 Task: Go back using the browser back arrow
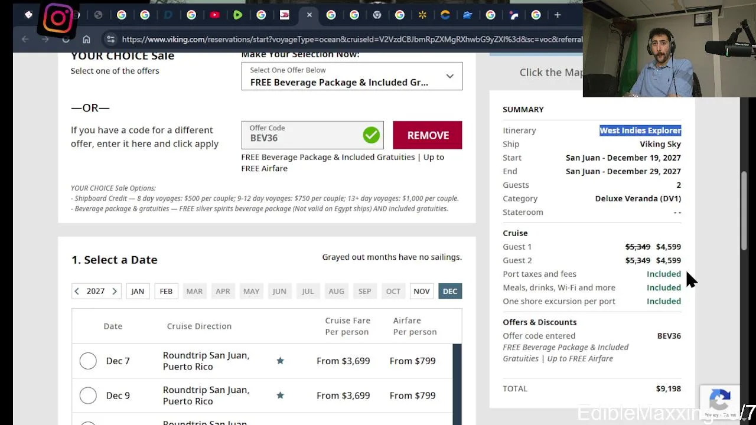pos(25,40)
